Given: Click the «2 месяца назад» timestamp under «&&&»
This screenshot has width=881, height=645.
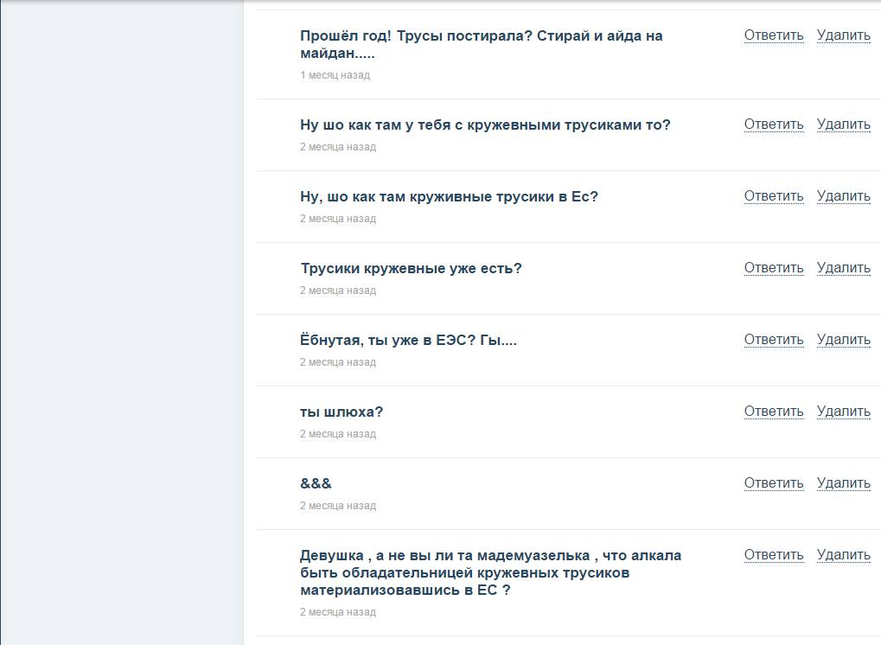Looking at the screenshot, I should click(x=338, y=505).
